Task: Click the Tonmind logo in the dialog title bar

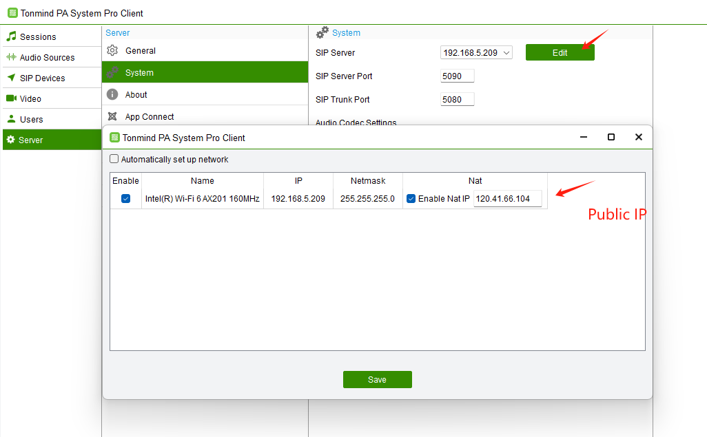Action: click(x=115, y=138)
